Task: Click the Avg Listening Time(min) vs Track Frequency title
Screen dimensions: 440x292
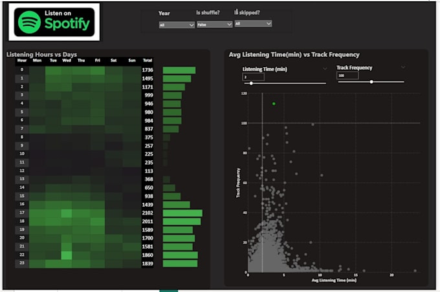Action: pyautogui.click(x=294, y=55)
